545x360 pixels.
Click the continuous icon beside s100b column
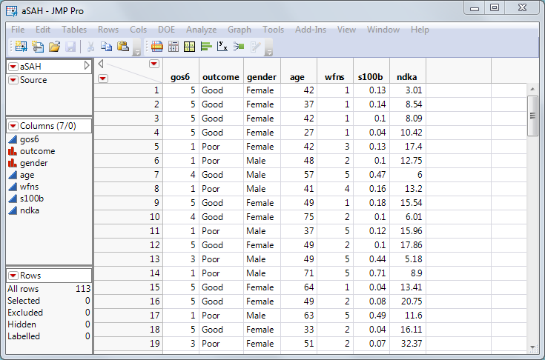click(13, 199)
